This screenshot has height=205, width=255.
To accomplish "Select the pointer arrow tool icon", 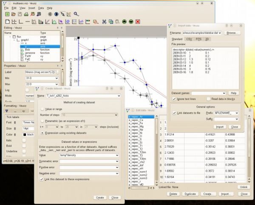I will (62, 14).
